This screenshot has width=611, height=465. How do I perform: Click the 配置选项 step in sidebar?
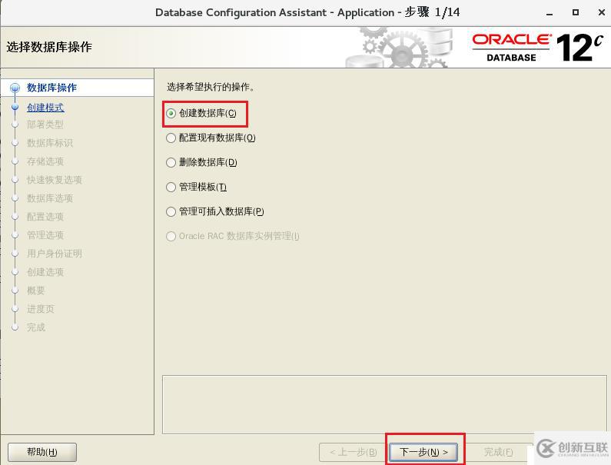point(45,217)
